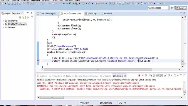
Task: Click the @Path("/sendResponse") annotation line
Action: pos(61,46)
